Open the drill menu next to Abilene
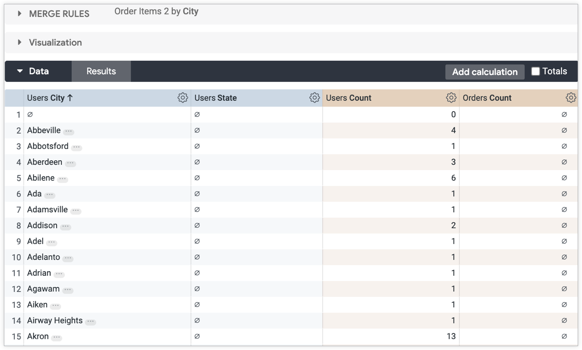This screenshot has width=582, height=350. 62,179
